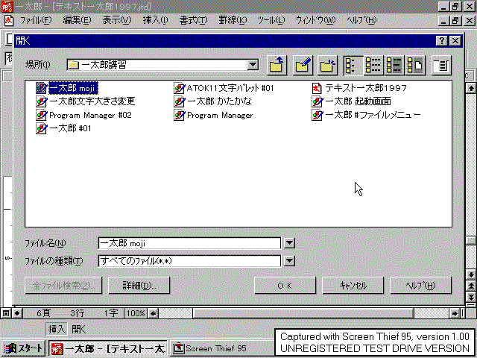The width and height of the screenshot is (477, 358).
Task: Click the status bar diamond icon
Action: pyautogui.click(x=17, y=313)
